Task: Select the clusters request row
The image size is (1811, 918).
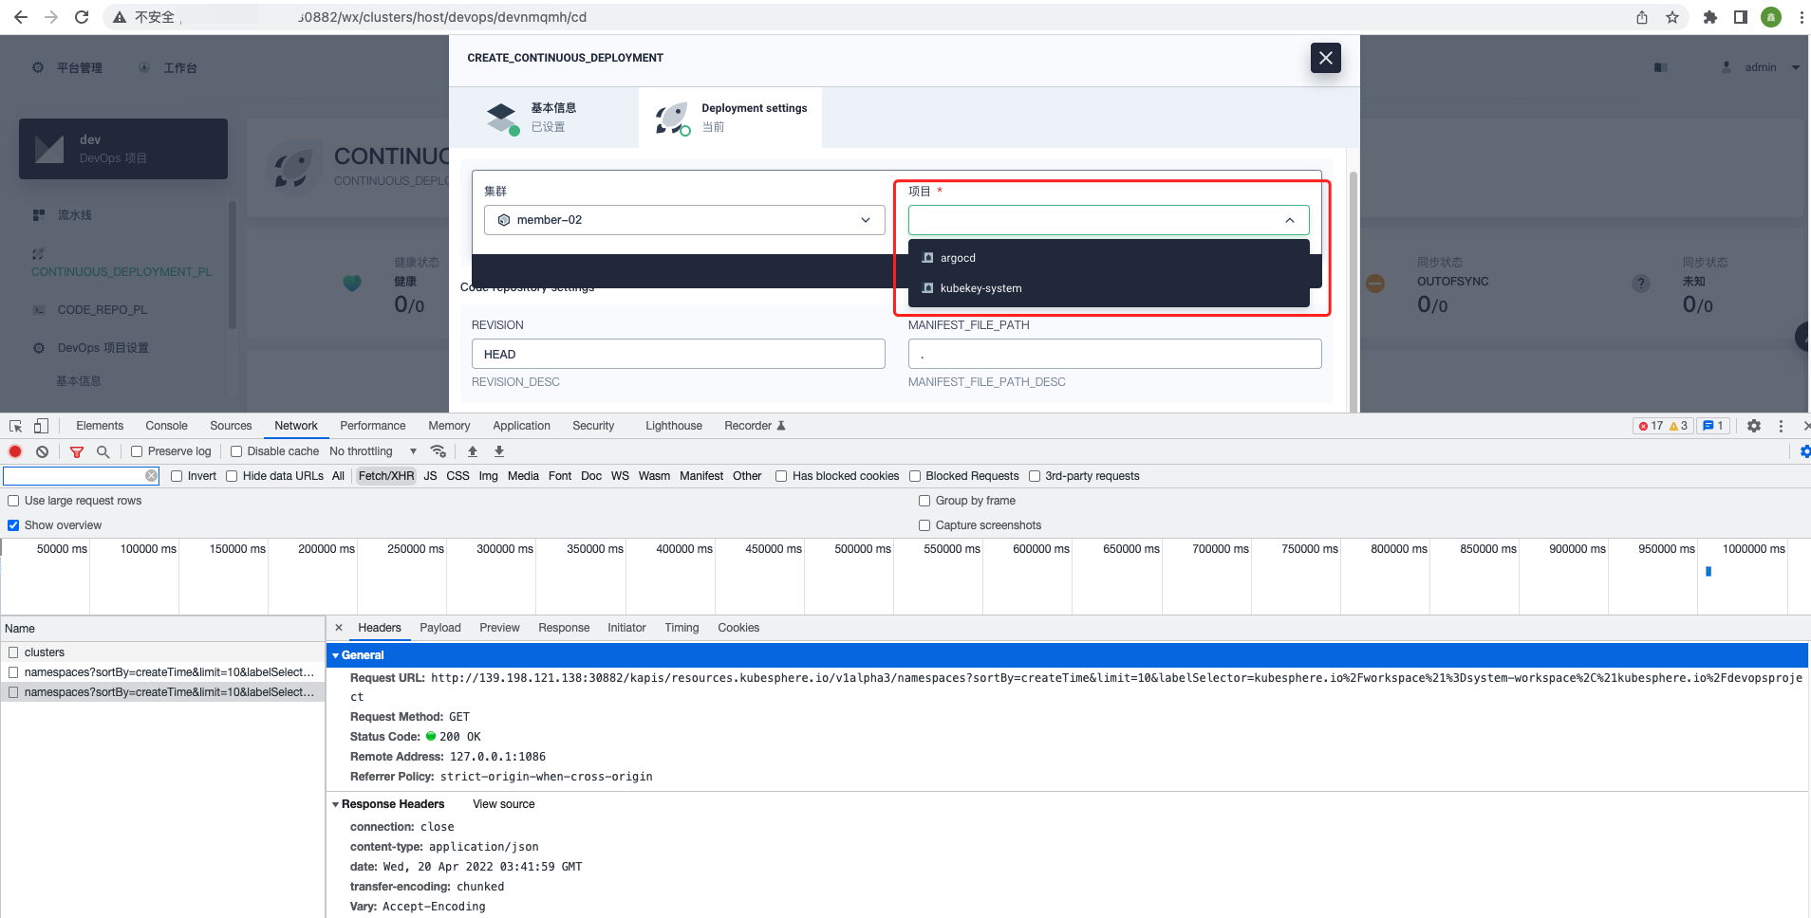Action: [162, 652]
